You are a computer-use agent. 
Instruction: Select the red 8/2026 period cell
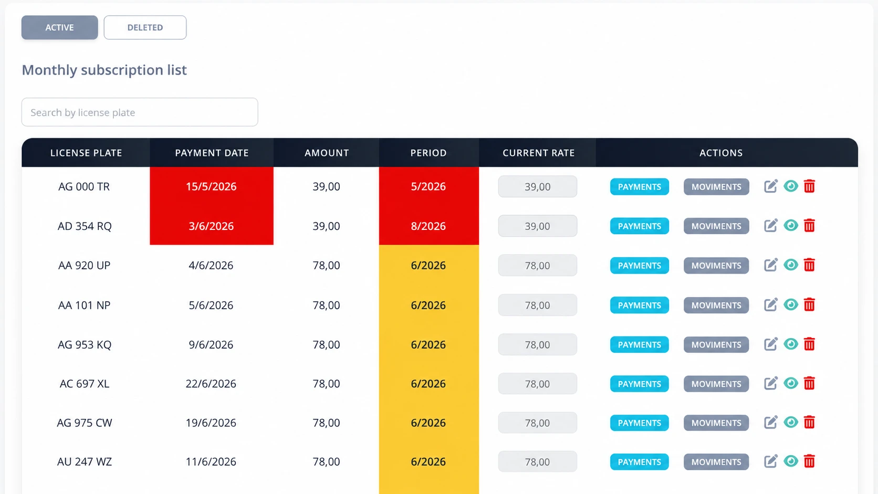pos(428,226)
